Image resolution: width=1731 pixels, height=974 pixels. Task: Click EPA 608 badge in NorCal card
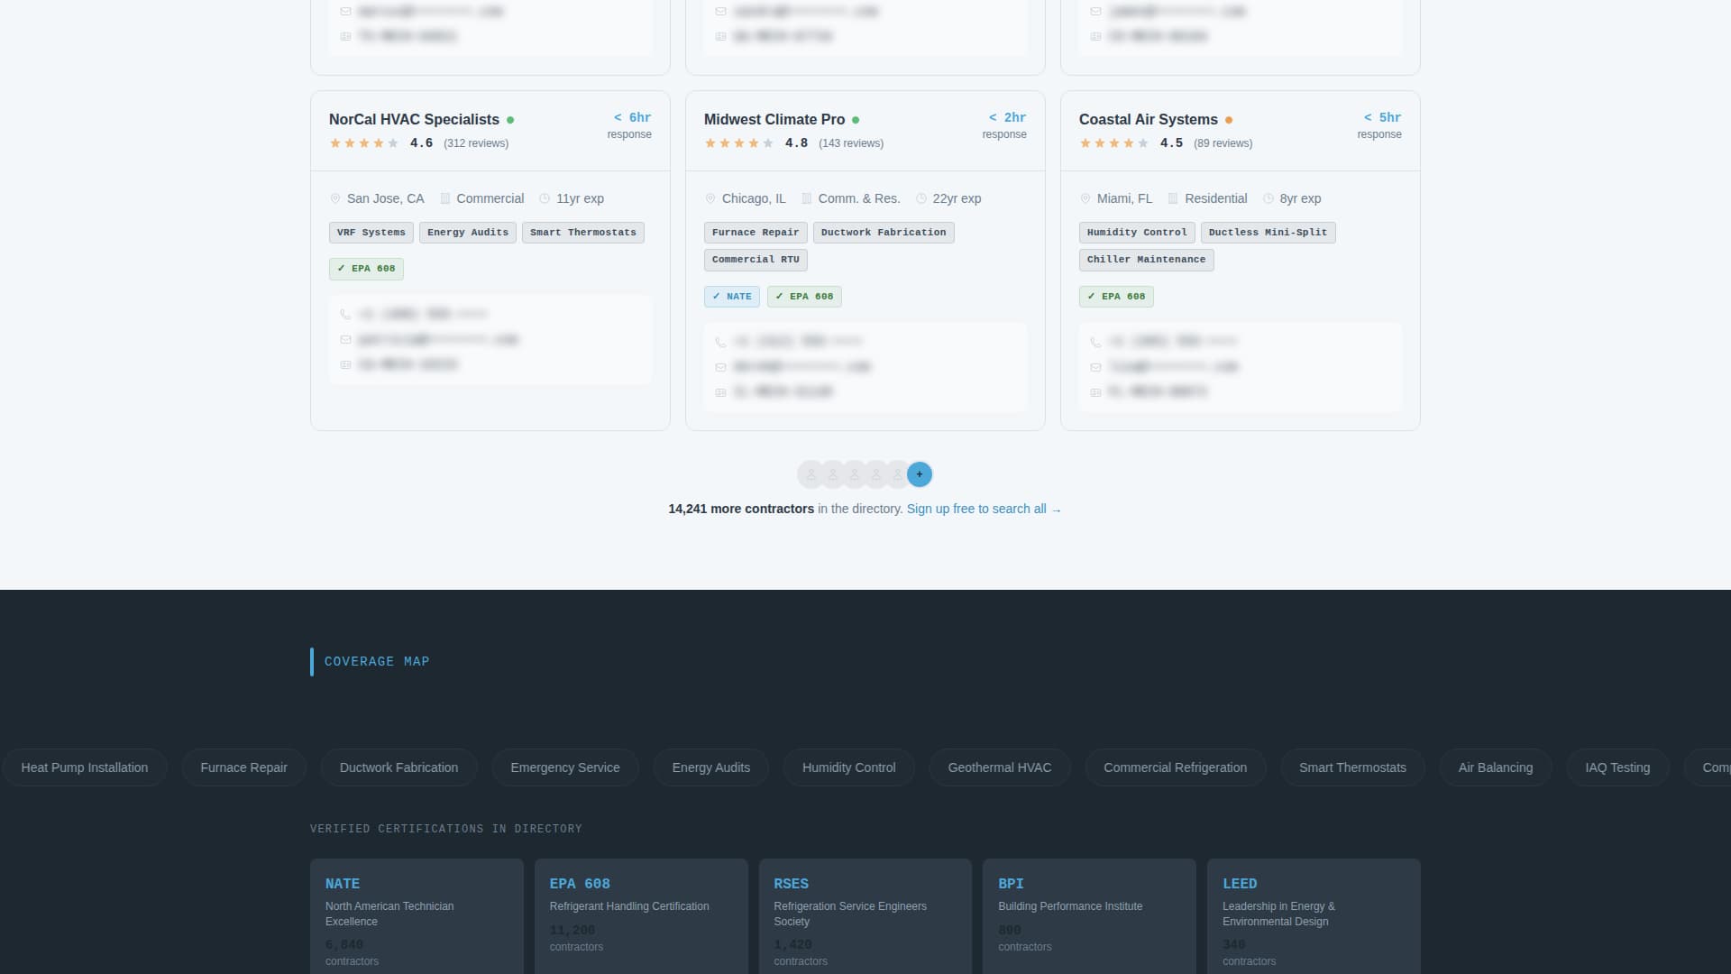[366, 269]
